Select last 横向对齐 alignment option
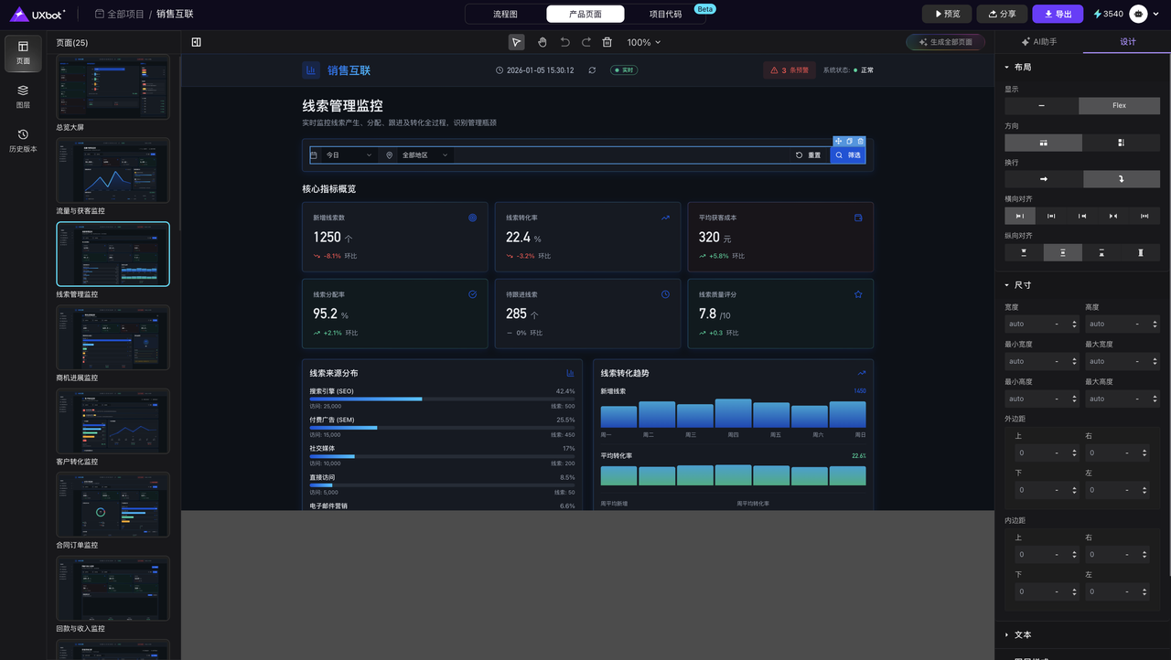Screen dimensions: 1171x660 tap(1144, 216)
